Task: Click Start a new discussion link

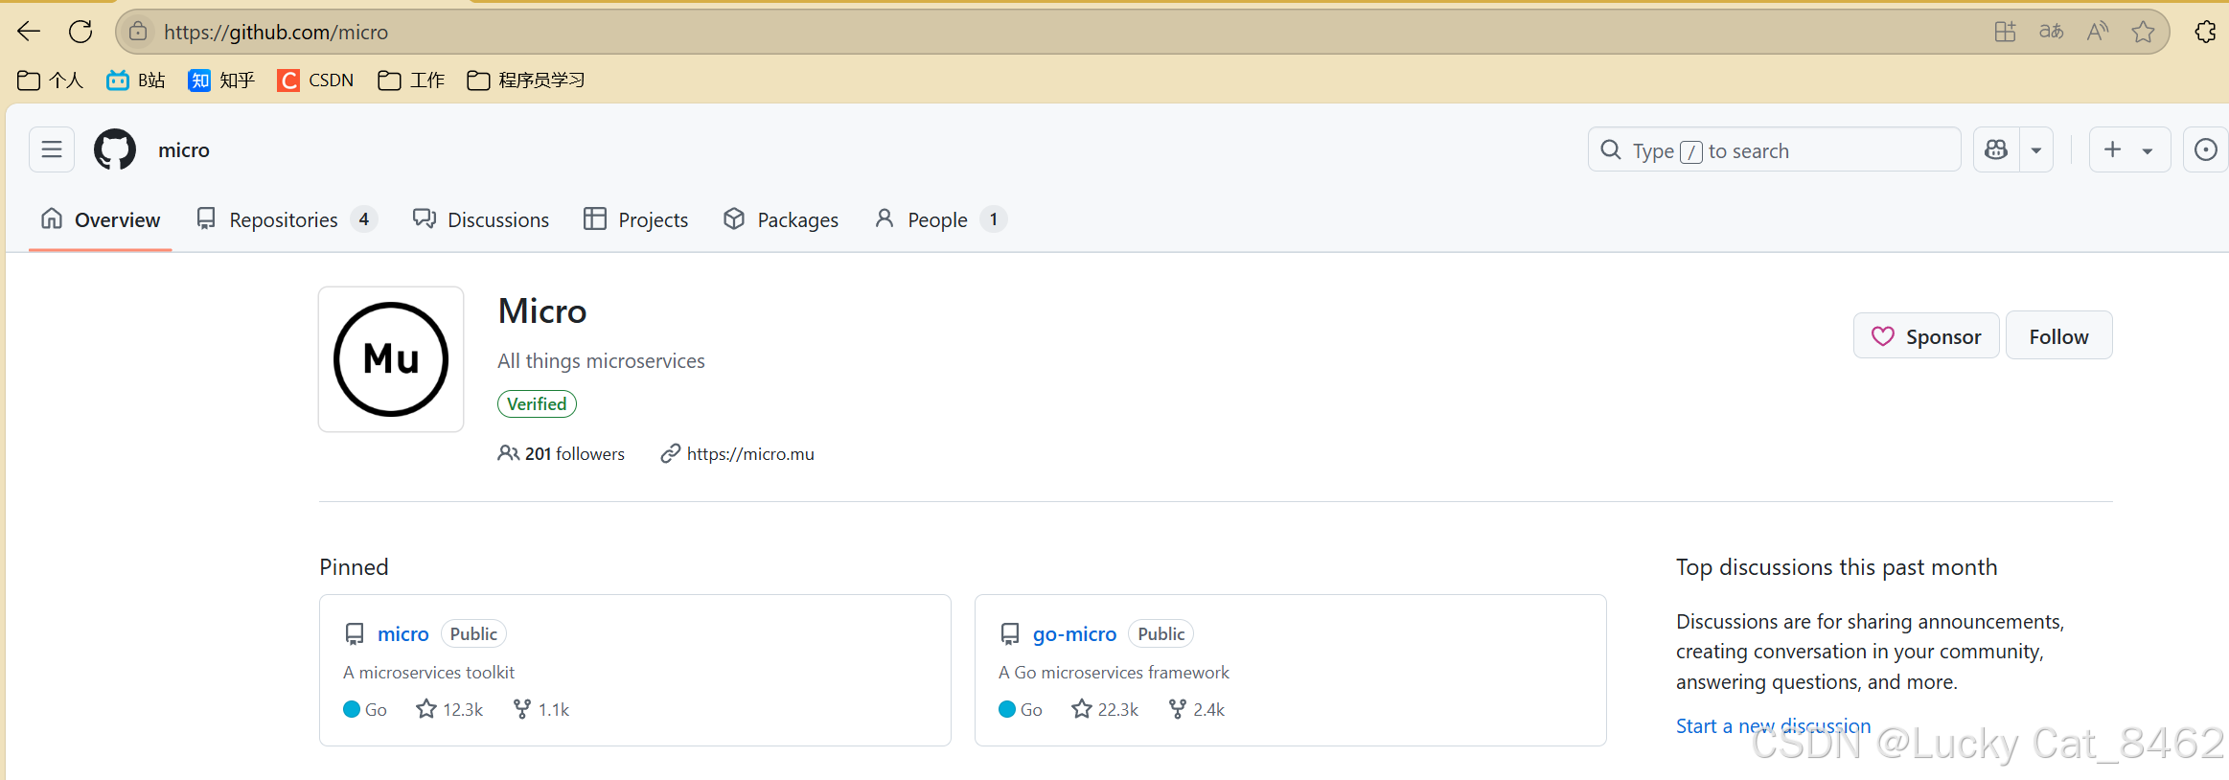Action: pos(1773,725)
